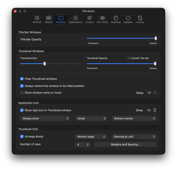This screenshot has width=177, height=170.
Task: Click the Application Icon Delay value field
Action: point(149,110)
